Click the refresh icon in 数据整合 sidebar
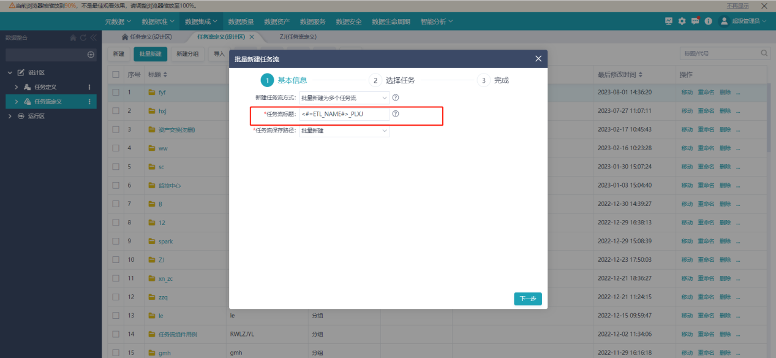Viewport: 776px width, 358px height. (x=83, y=37)
